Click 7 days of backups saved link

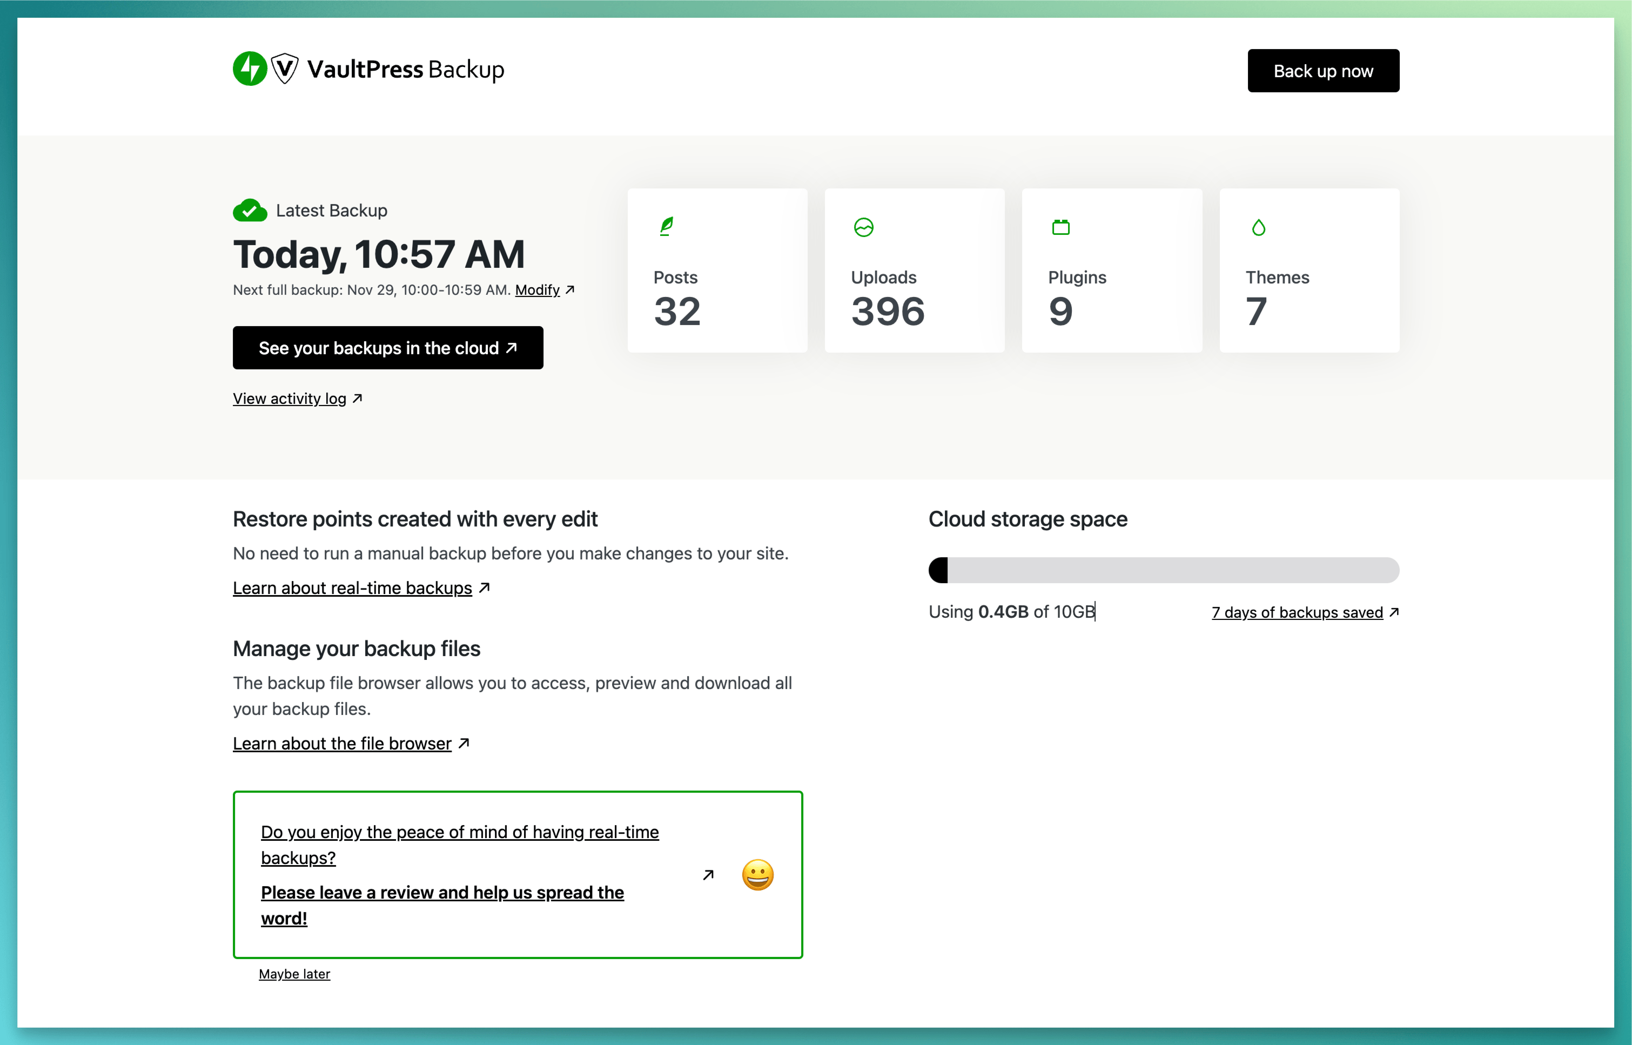[x=1297, y=613]
